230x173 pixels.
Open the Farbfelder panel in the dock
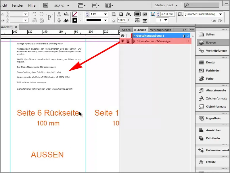(x=212, y=70)
